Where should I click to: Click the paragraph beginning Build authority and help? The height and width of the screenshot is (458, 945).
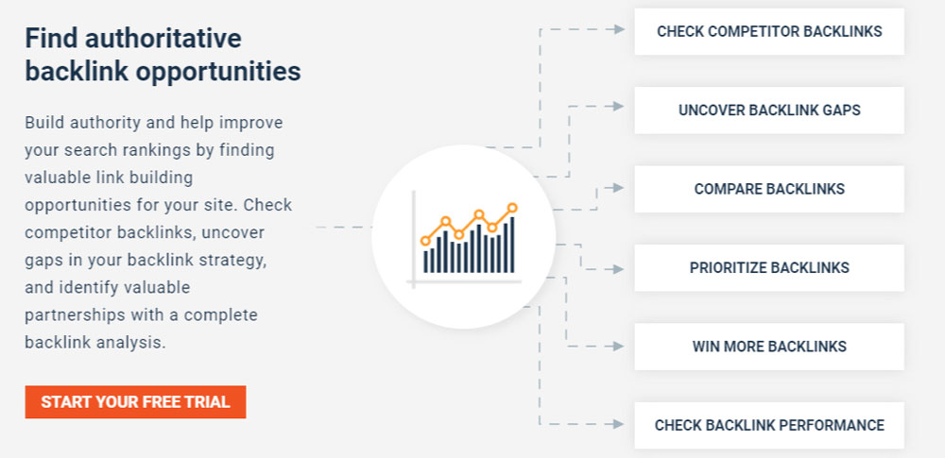[159, 232]
